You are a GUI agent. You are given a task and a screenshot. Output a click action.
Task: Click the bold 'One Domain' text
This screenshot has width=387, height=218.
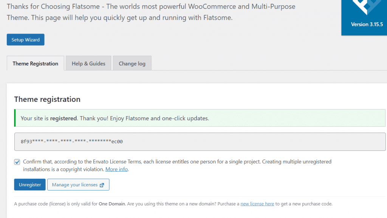click(111, 204)
